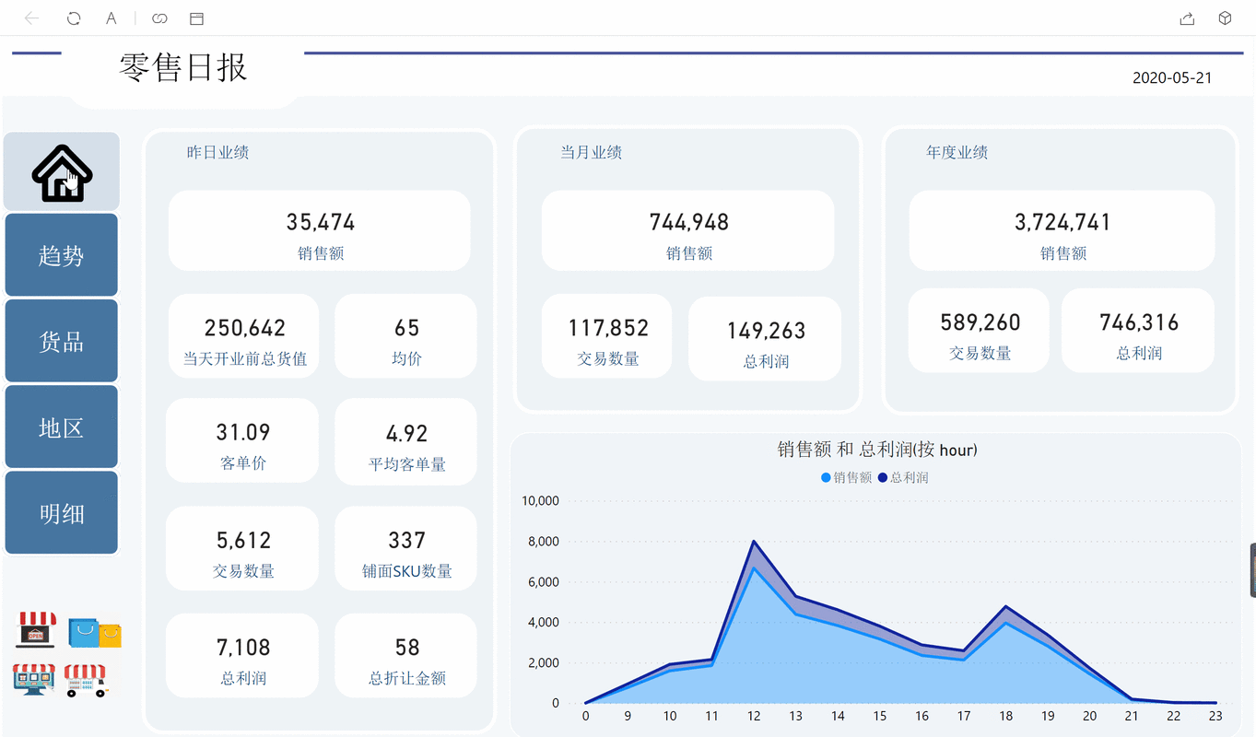Switch to the 货品 section
Image resolution: width=1256 pixels, height=737 pixels.
tap(61, 340)
